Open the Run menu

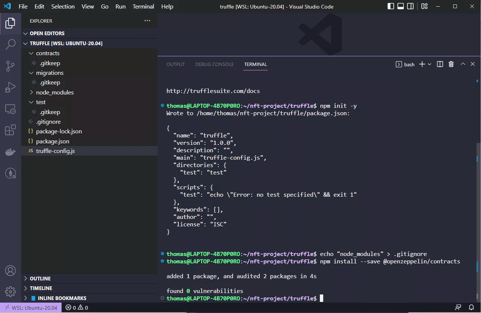121,6
